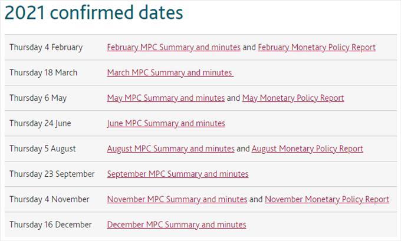The width and height of the screenshot is (401, 241).
Task: View the May Monetary Policy Report
Action: pyautogui.click(x=293, y=98)
